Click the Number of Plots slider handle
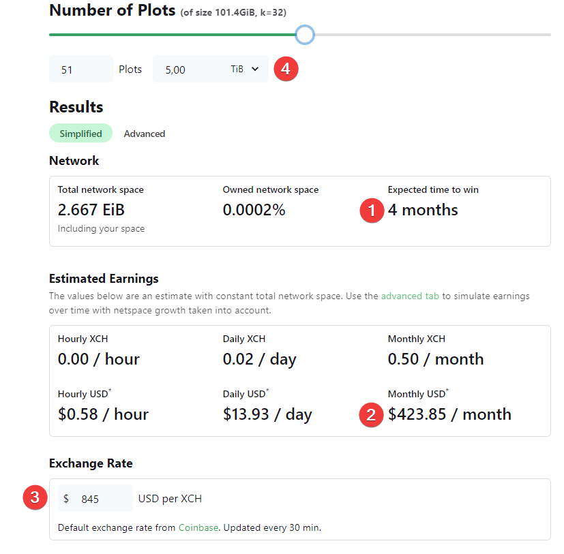The image size is (564, 554). 305,34
